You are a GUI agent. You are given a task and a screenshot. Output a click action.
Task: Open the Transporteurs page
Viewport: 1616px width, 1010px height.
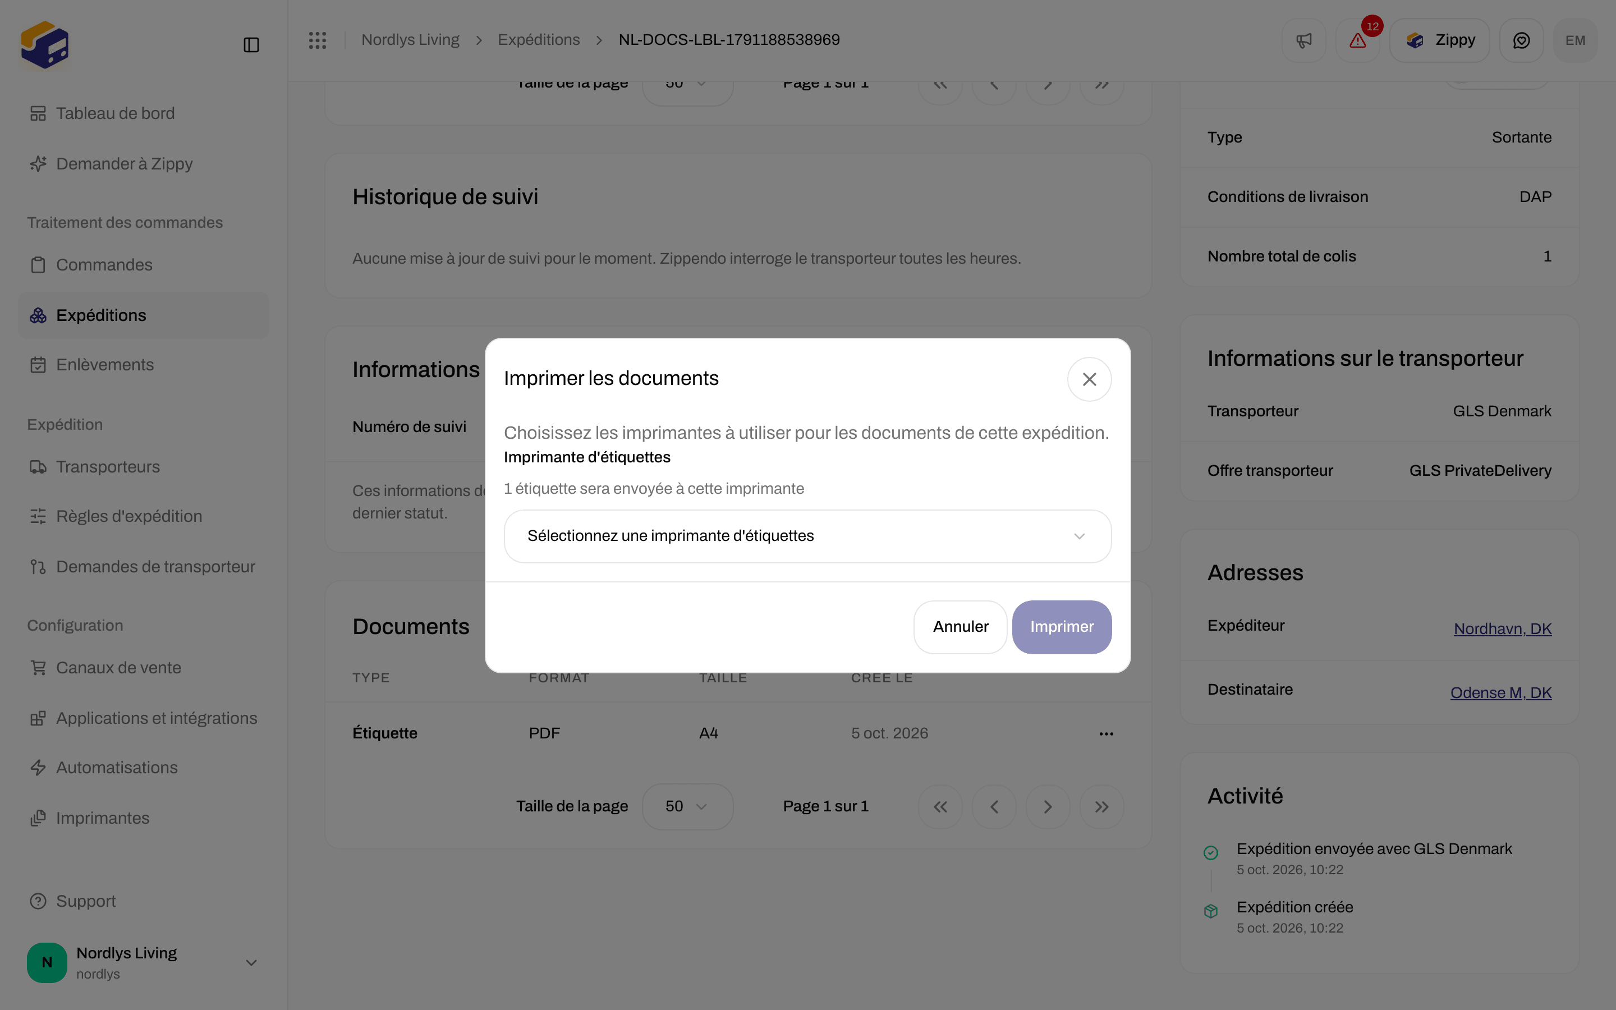pyautogui.click(x=144, y=467)
